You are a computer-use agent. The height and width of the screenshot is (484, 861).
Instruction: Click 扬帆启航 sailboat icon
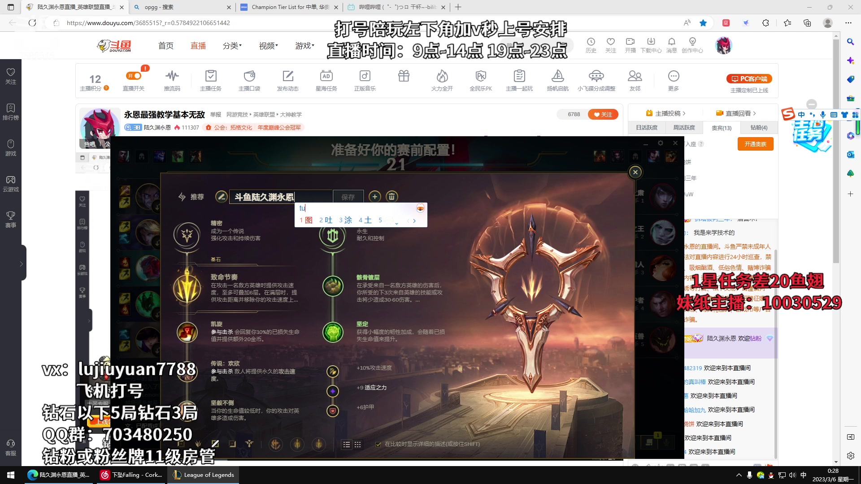click(558, 76)
